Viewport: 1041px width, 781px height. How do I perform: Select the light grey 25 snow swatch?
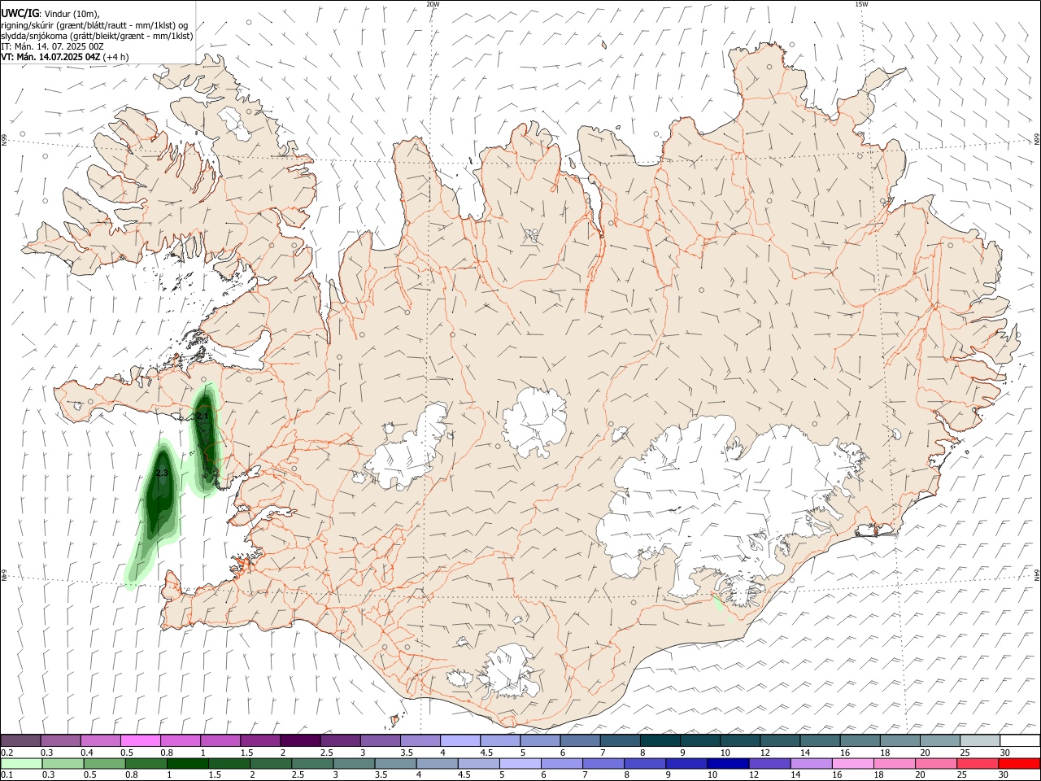coord(980,740)
